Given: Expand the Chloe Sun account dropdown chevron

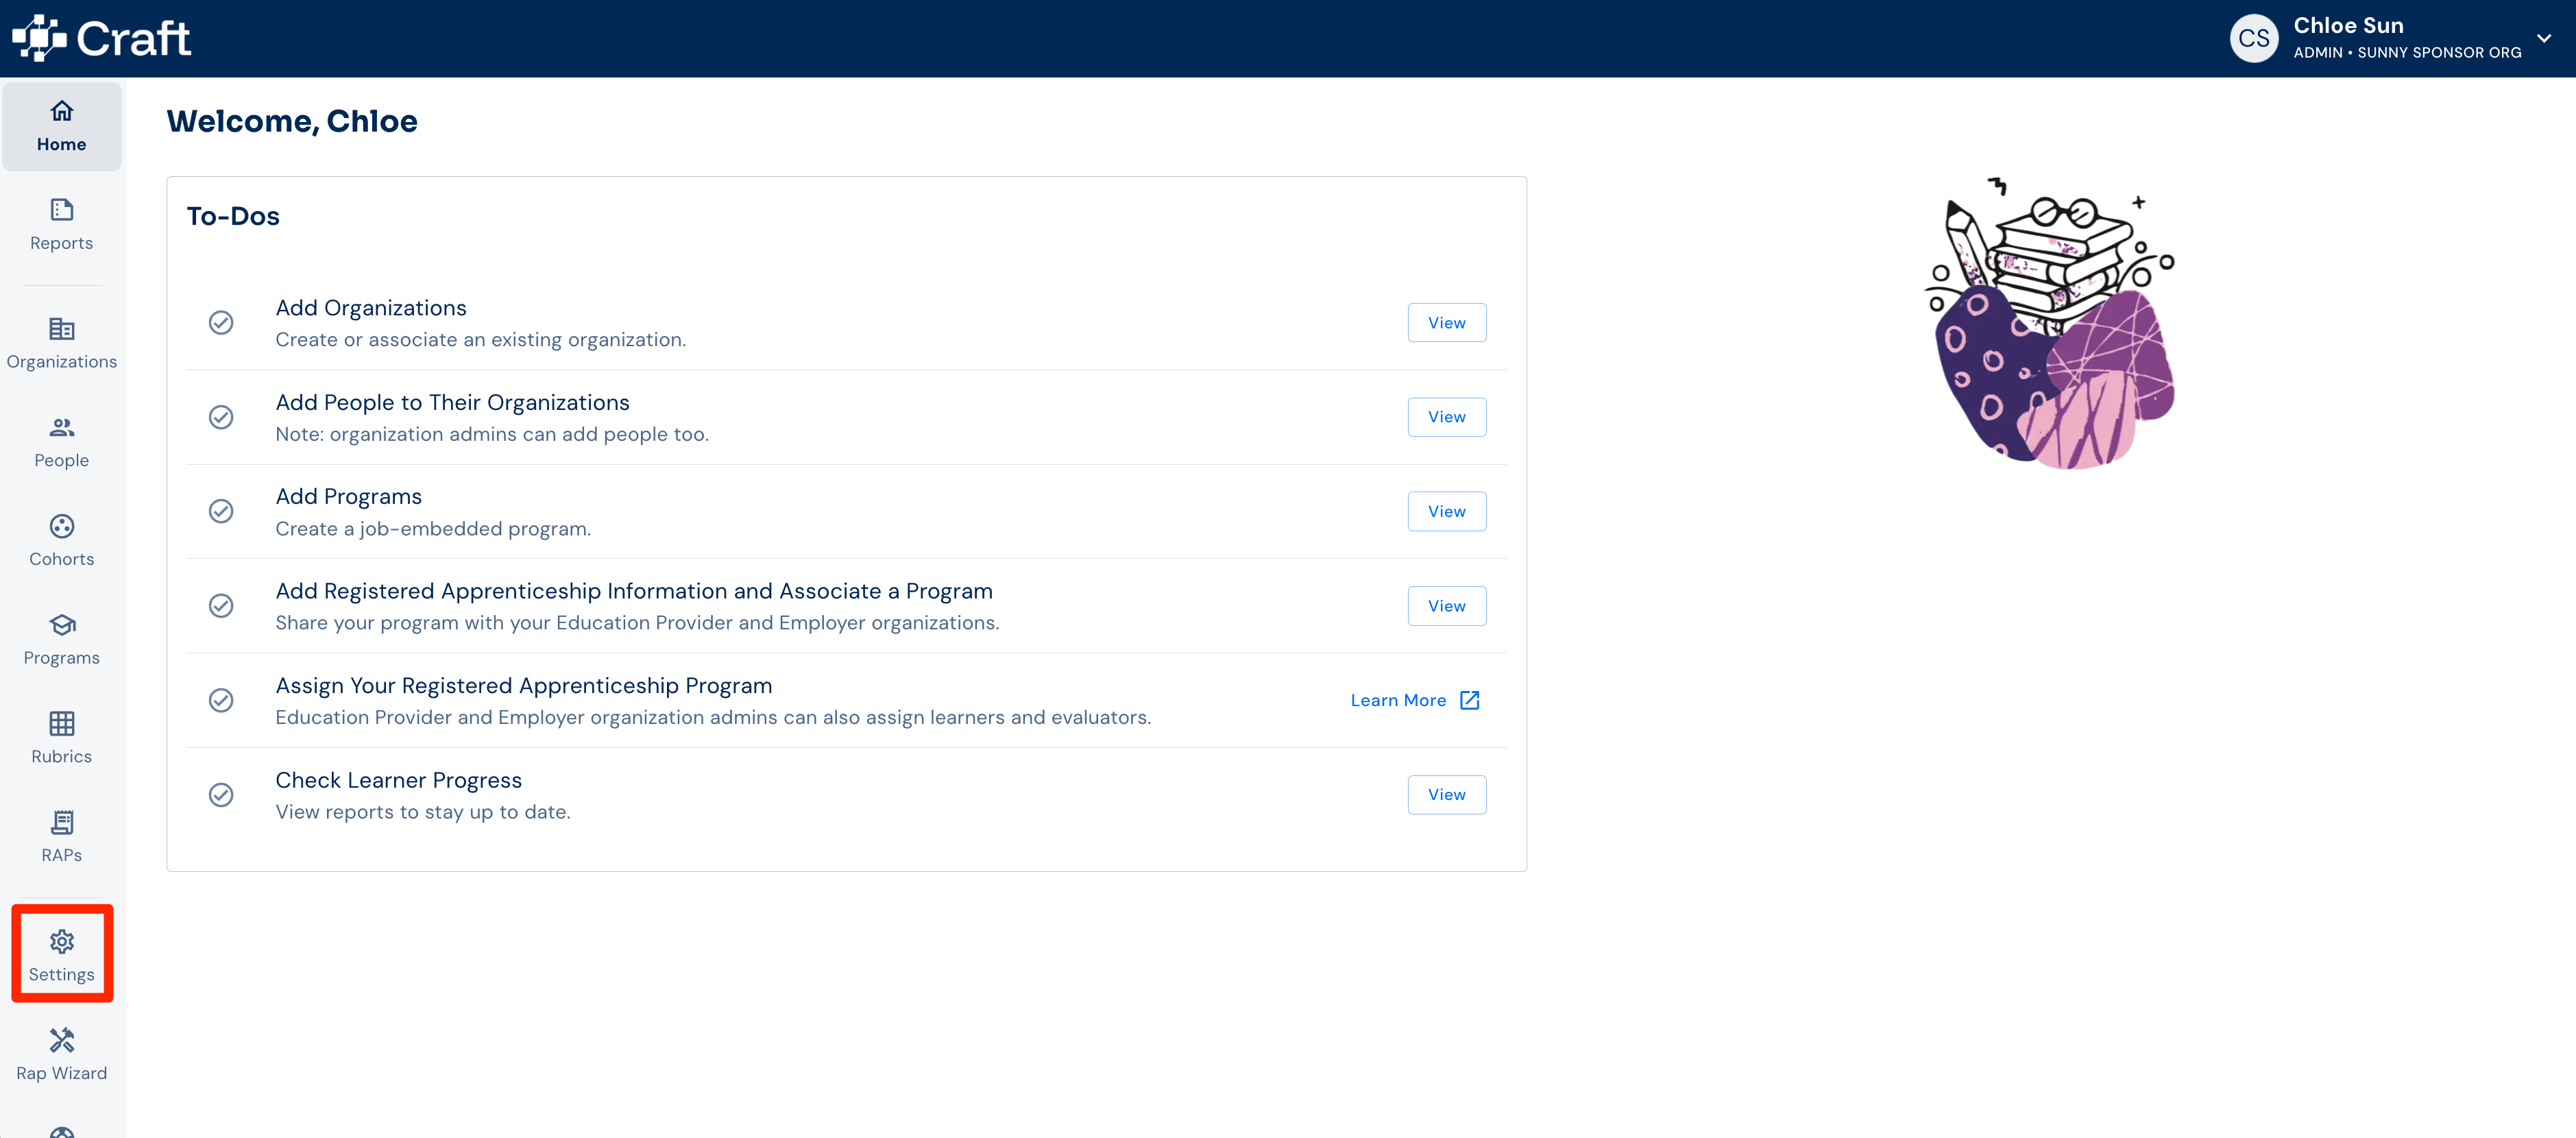Looking at the screenshot, I should (x=2544, y=38).
